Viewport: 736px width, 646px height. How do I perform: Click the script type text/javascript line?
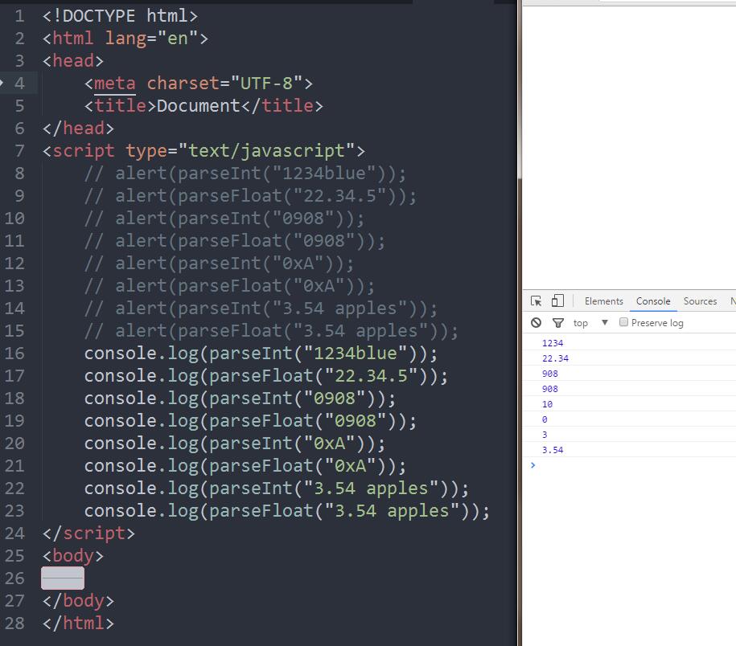[204, 150]
